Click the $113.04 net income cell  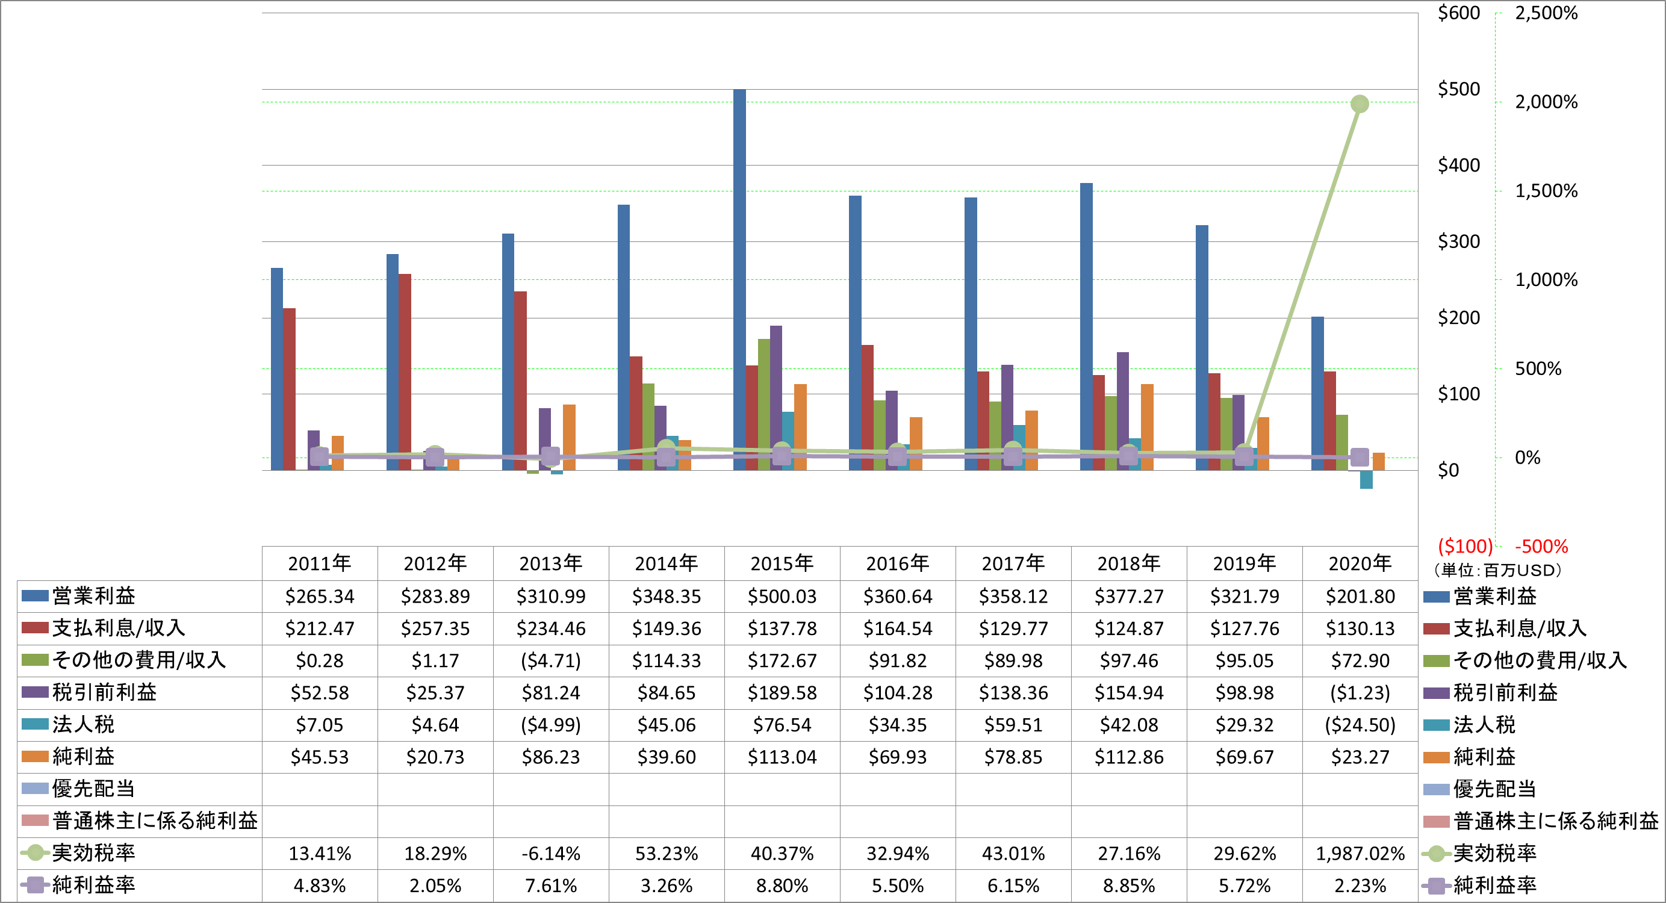[x=782, y=757]
